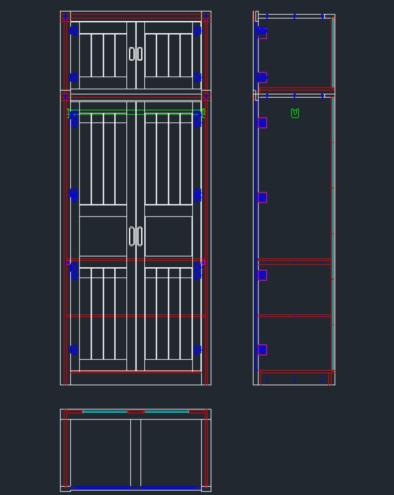Select right door handle of upper cabinet
The width and height of the screenshot is (394, 495).
(x=140, y=54)
